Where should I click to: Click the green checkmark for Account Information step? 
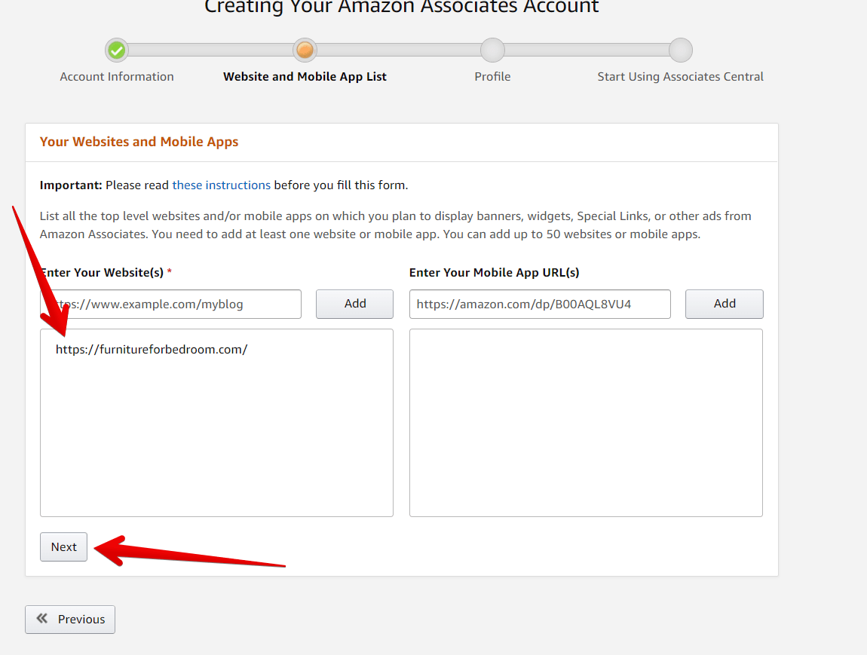[x=116, y=50]
